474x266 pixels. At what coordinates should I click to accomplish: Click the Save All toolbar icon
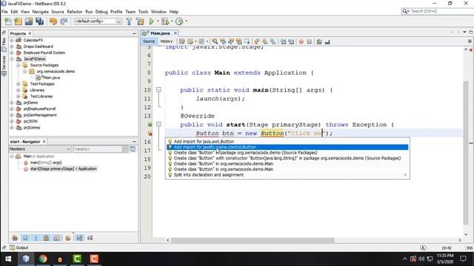tap(39, 21)
